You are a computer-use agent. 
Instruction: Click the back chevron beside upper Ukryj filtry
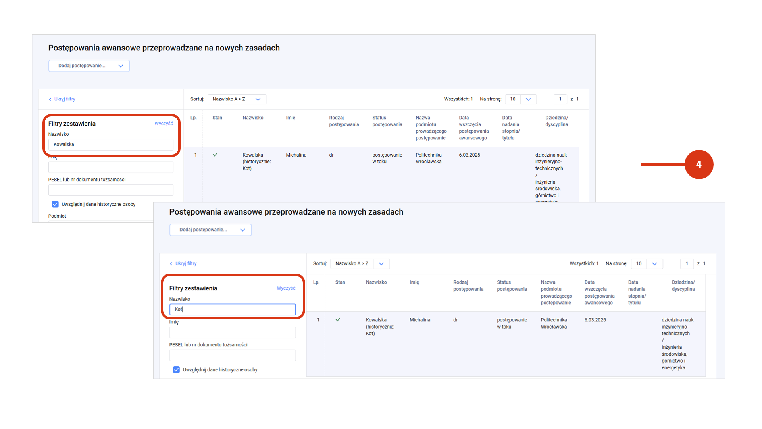[50, 99]
